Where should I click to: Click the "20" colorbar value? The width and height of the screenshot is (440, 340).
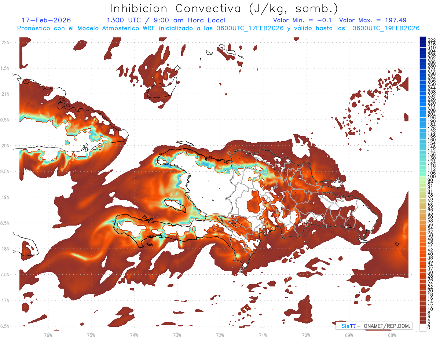pos(430,291)
